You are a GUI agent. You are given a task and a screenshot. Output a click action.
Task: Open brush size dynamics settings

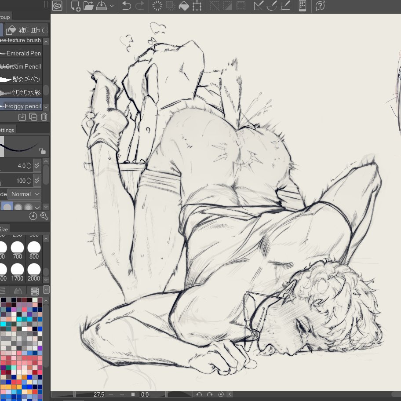click(37, 166)
